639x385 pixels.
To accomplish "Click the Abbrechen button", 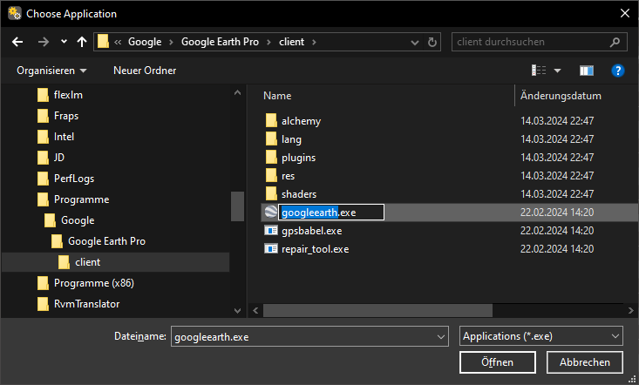I will pyautogui.click(x=584, y=362).
